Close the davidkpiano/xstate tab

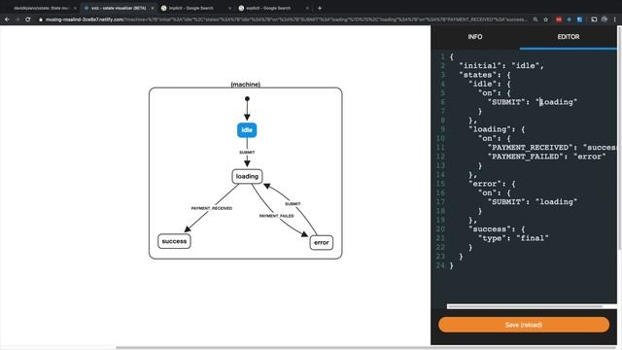point(75,8)
